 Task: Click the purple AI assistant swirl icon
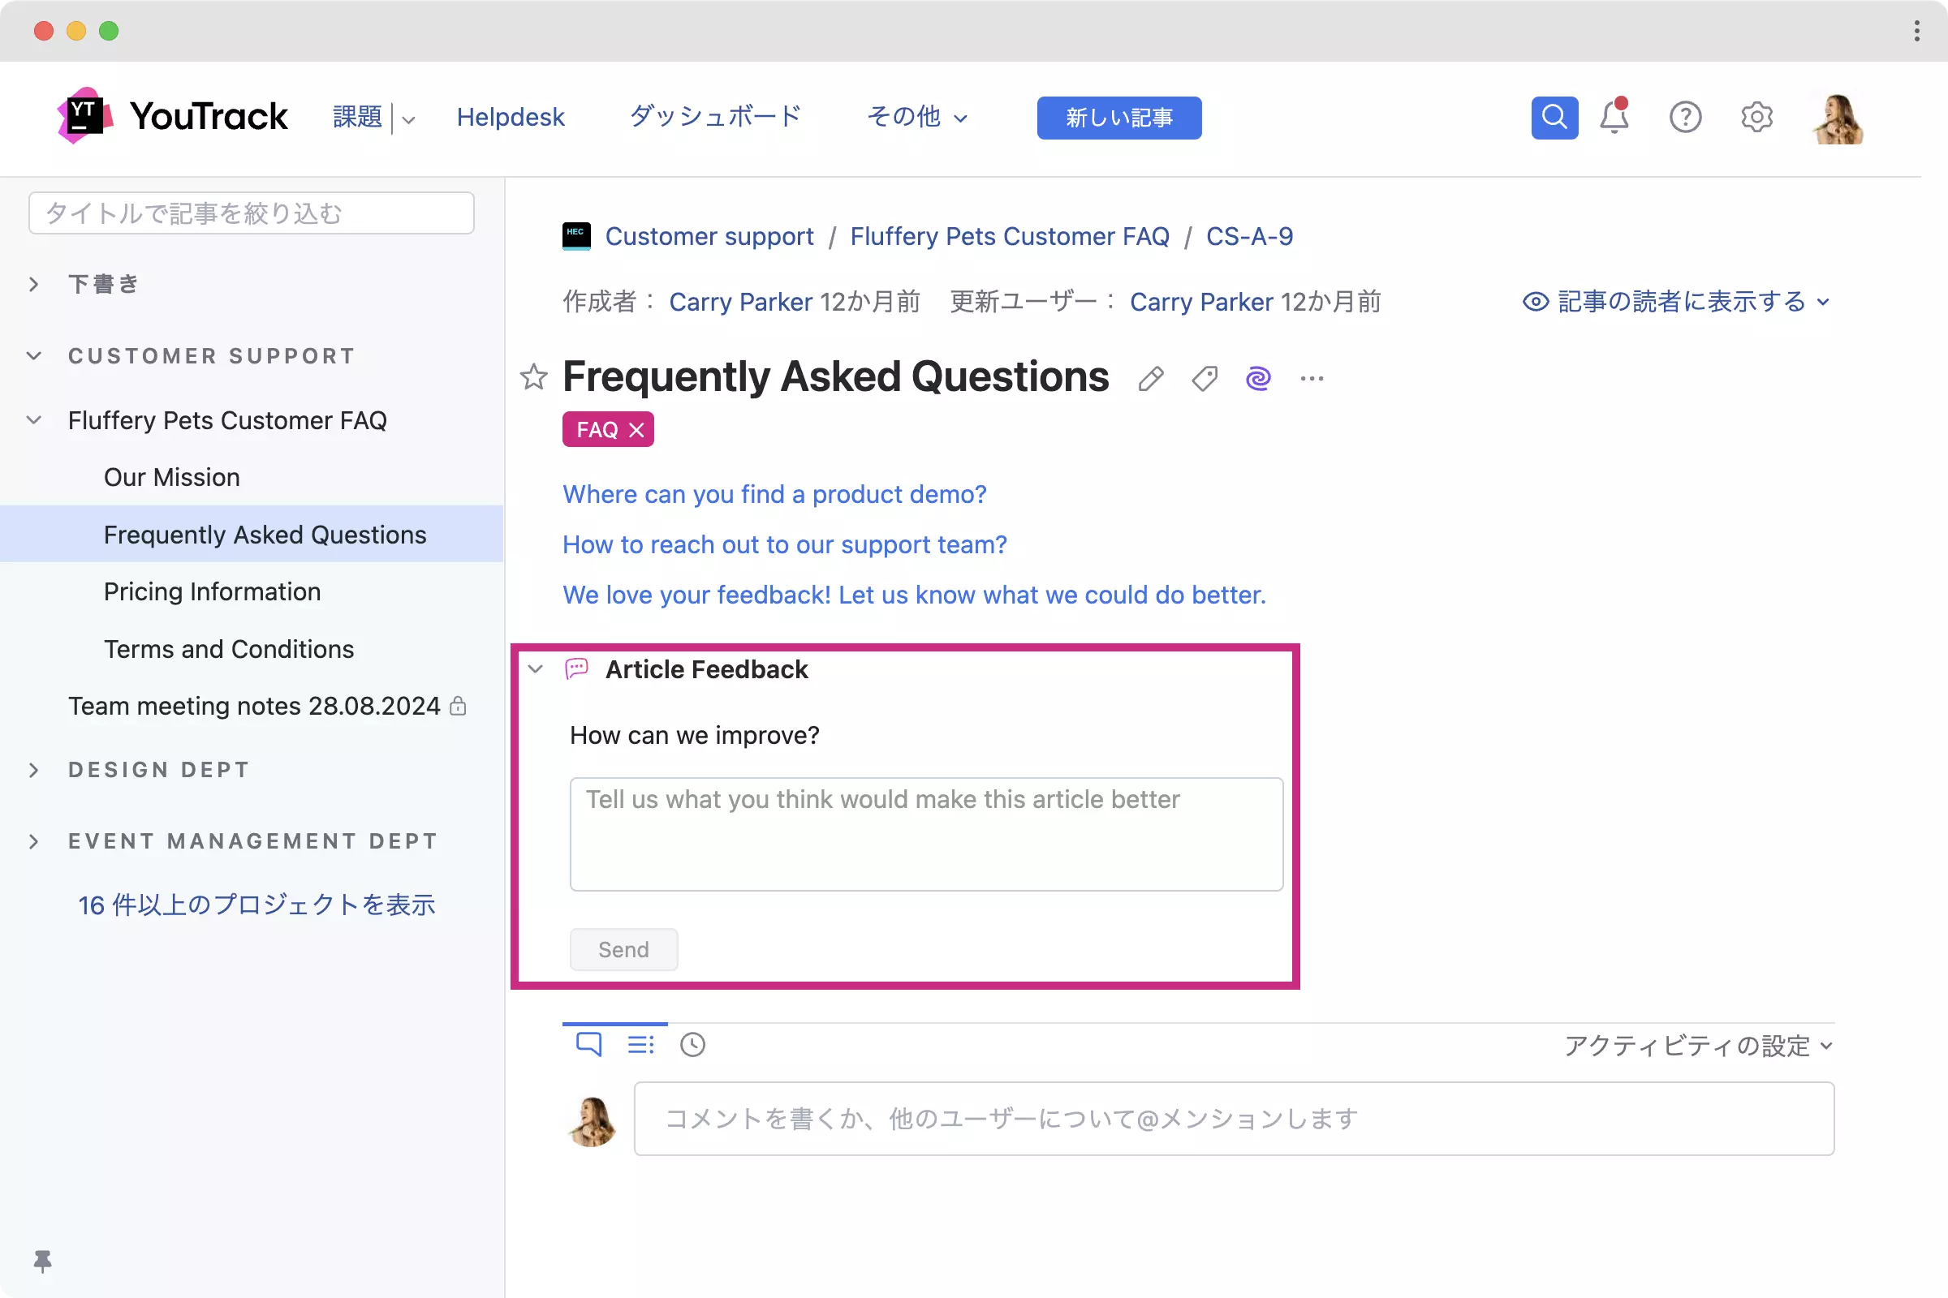pyautogui.click(x=1257, y=379)
